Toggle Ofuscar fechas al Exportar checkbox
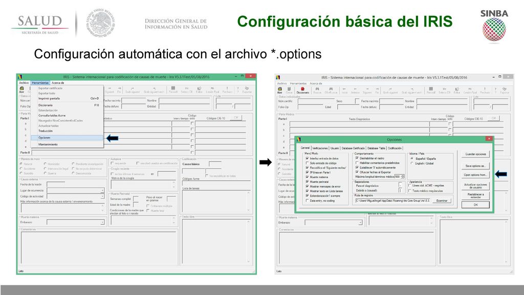 click(357, 172)
